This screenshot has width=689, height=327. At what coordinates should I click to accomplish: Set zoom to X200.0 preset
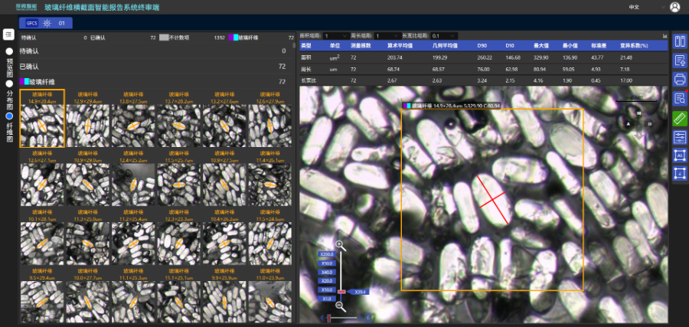click(x=327, y=253)
